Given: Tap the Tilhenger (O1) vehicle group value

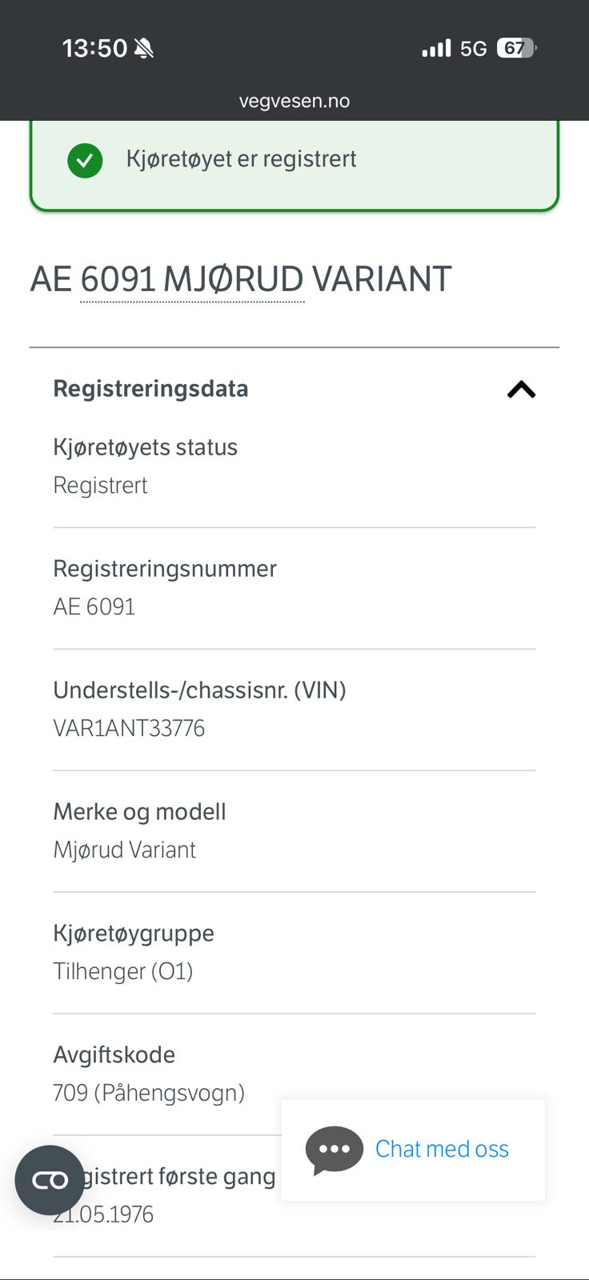Looking at the screenshot, I should [x=123, y=972].
